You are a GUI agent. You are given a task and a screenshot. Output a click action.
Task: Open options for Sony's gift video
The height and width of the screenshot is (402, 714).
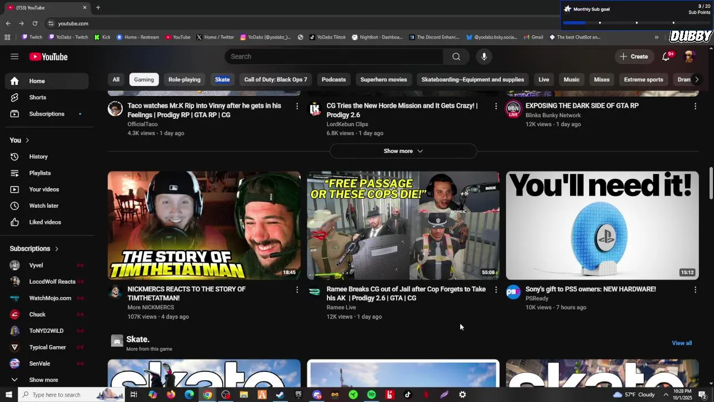click(695, 290)
